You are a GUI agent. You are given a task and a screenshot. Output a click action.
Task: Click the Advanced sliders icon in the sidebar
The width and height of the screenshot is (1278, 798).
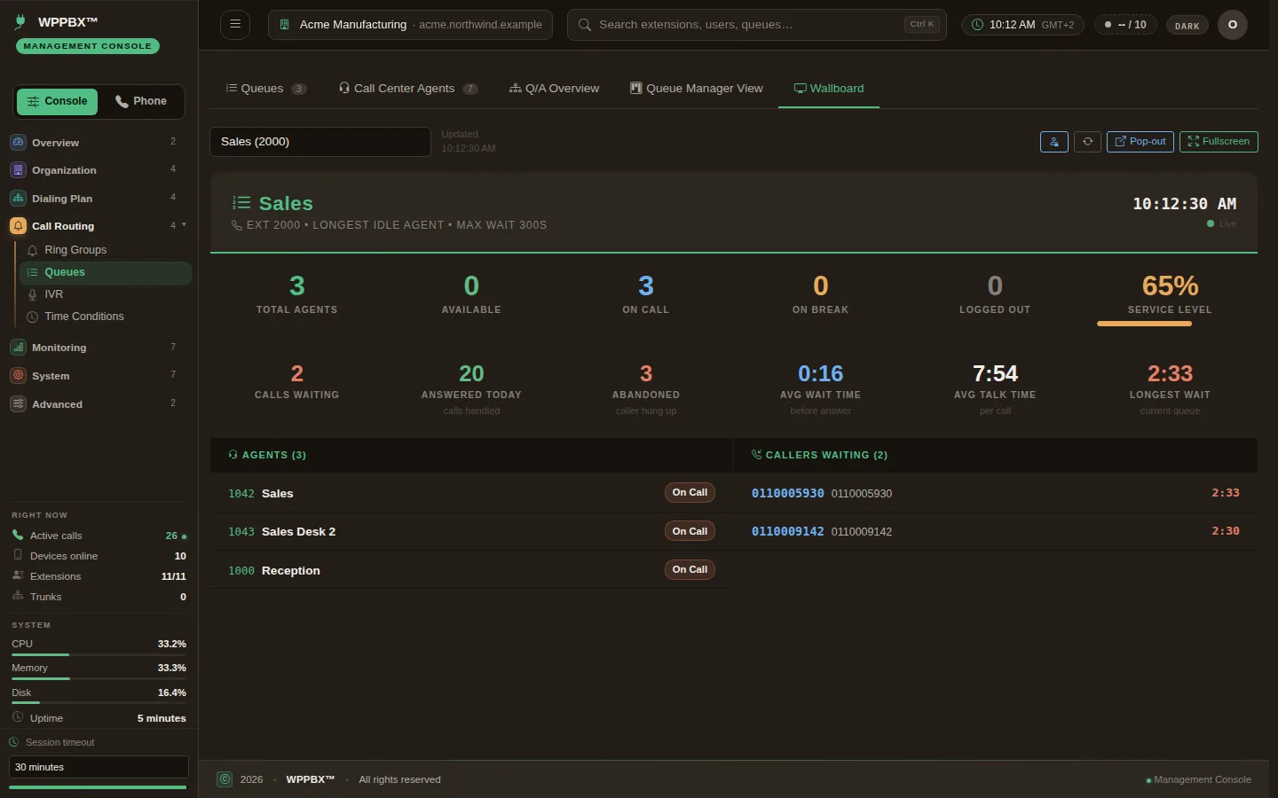[18, 404]
